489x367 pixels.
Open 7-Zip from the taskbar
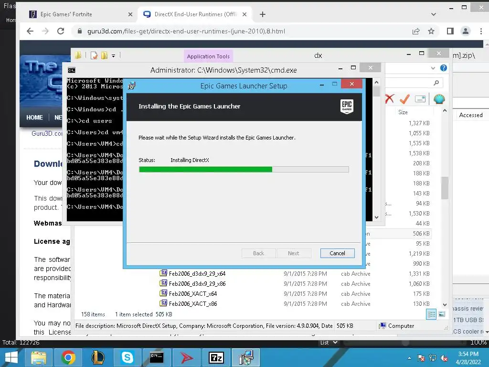[x=216, y=357]
